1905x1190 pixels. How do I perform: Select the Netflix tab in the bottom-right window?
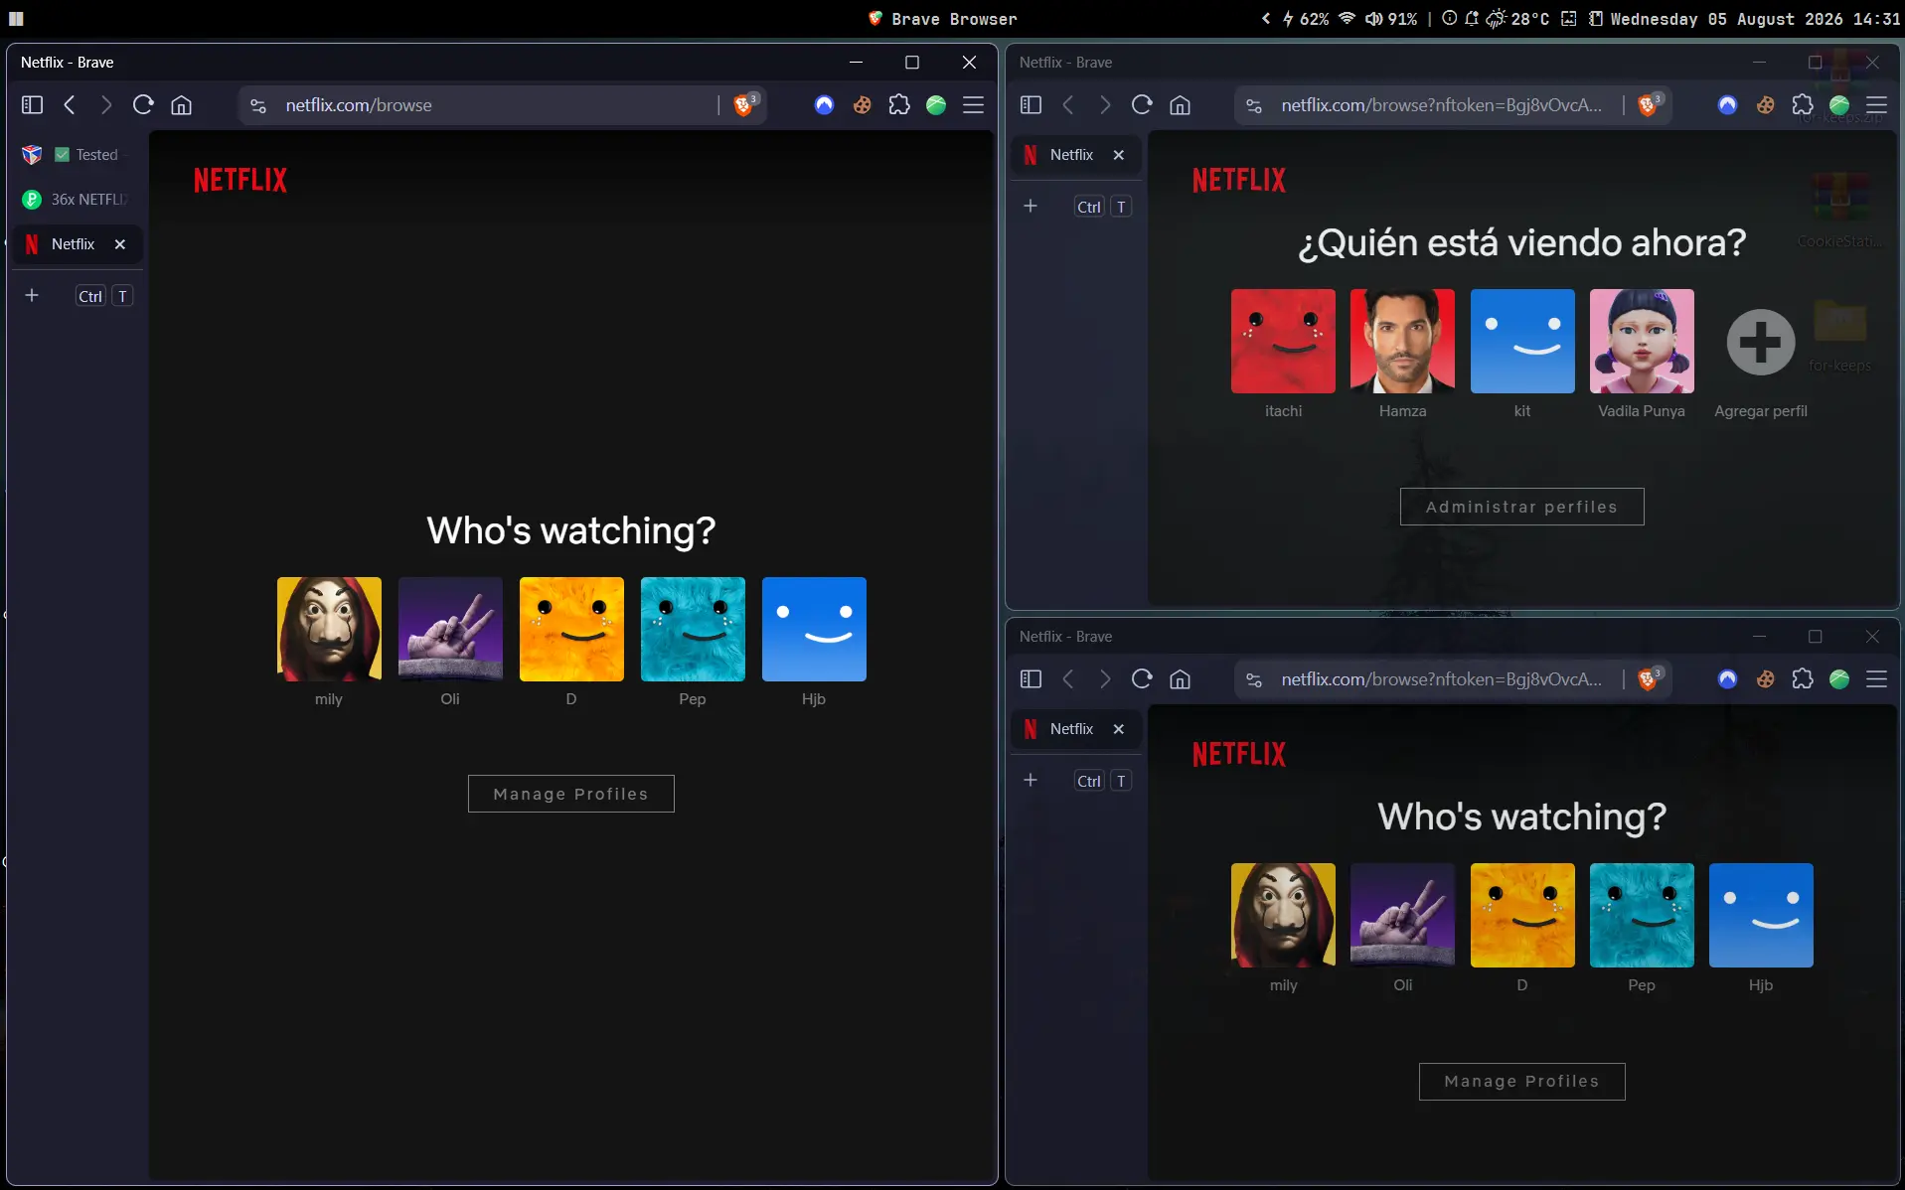[x=1076, y=729]
